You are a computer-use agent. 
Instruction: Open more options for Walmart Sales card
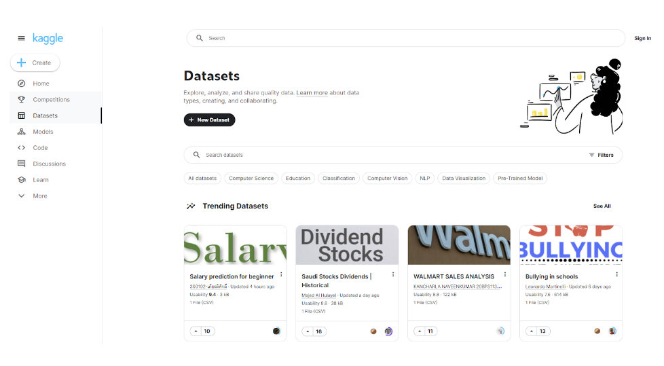coord(504,274)
